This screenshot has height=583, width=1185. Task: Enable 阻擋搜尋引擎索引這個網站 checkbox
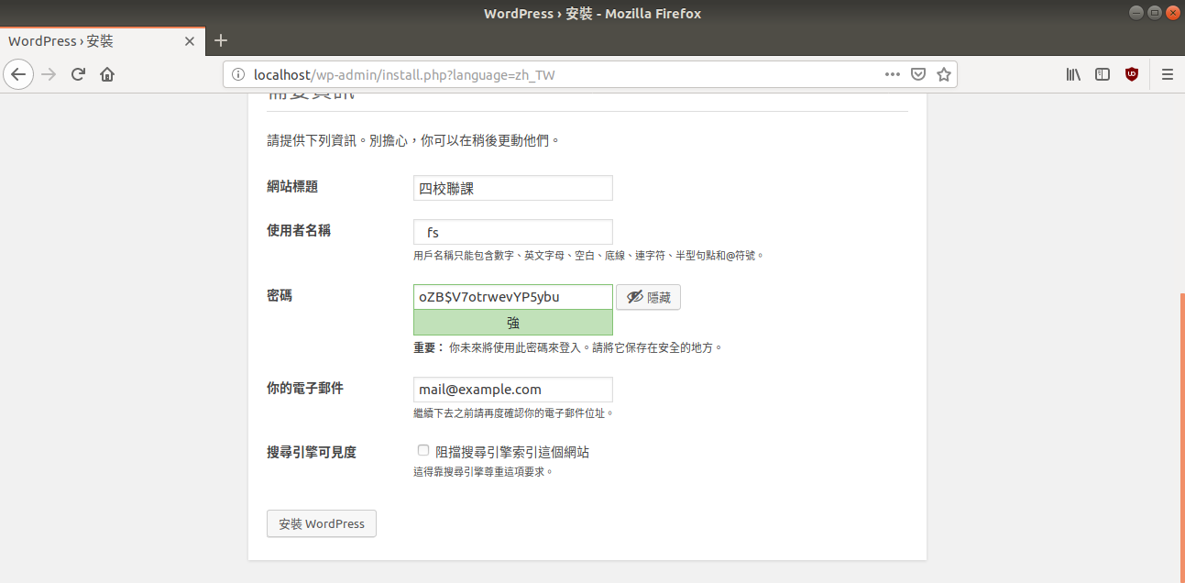point(422,450)
